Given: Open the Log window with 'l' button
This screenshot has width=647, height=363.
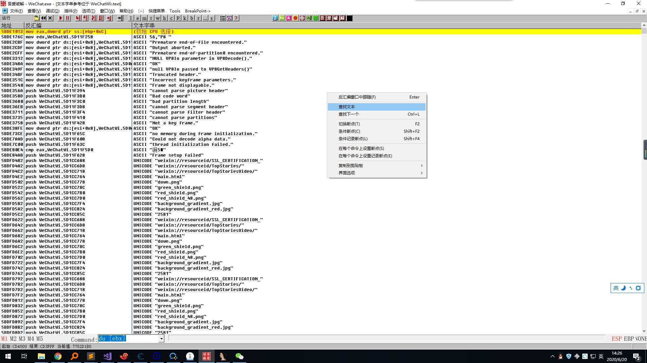Looking at the screenshot, I should pos(131,18).
